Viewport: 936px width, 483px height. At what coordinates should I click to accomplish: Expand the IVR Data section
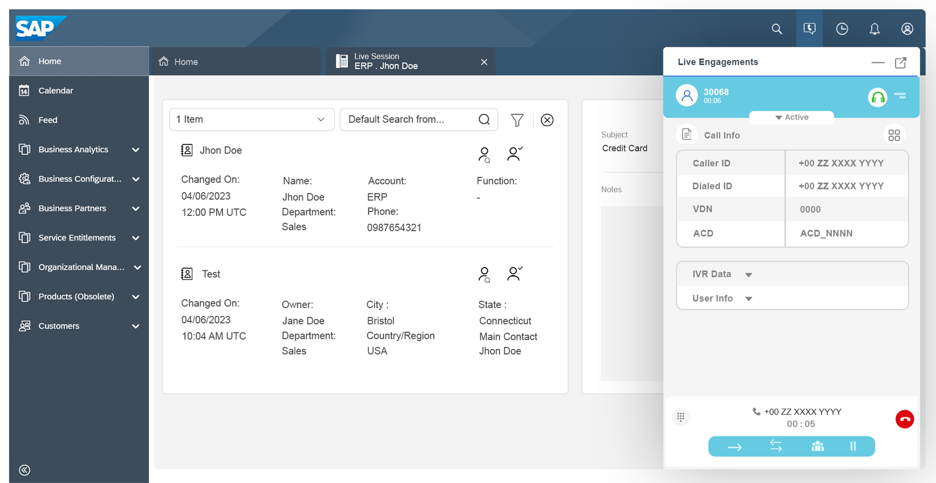pos(748,275)
